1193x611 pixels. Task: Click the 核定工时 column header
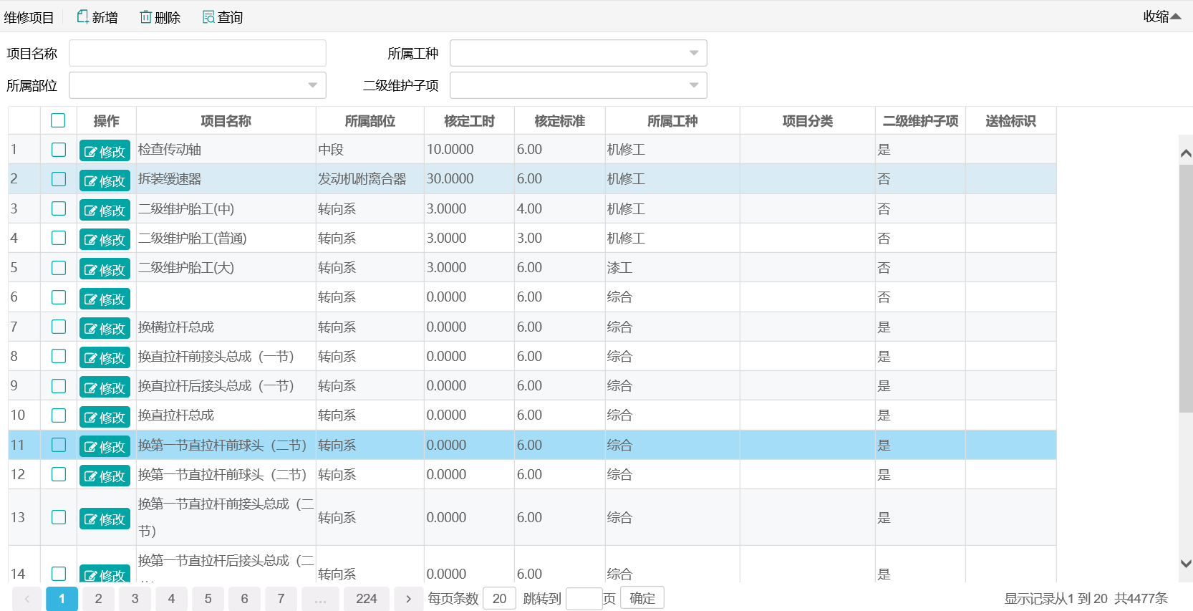point(470,121)
